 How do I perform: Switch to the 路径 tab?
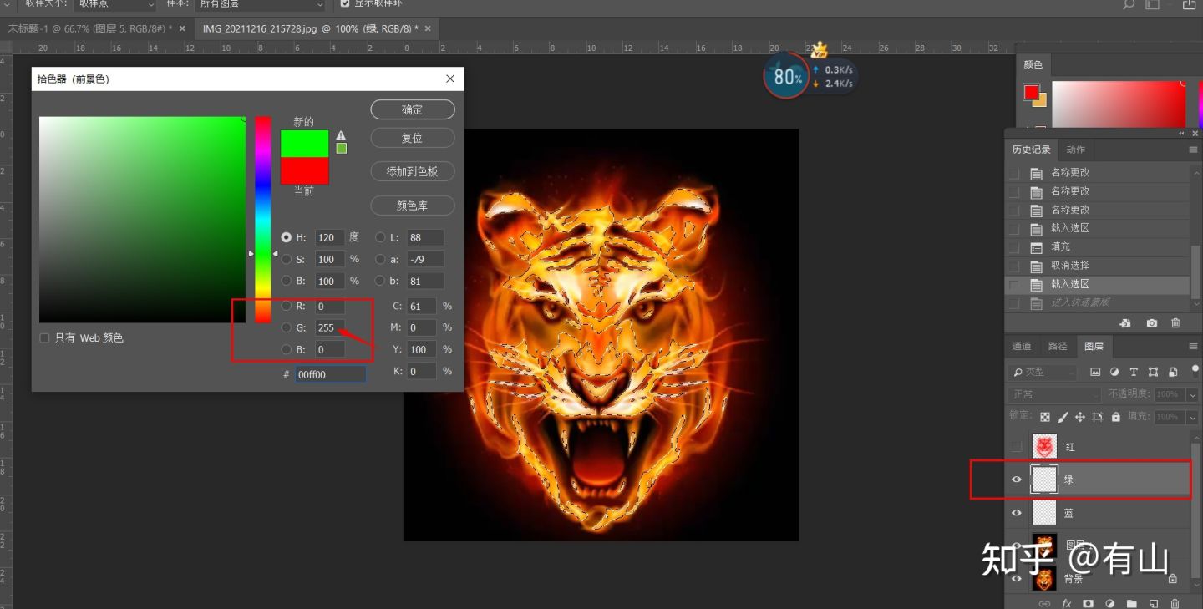tap(1058, 346)
